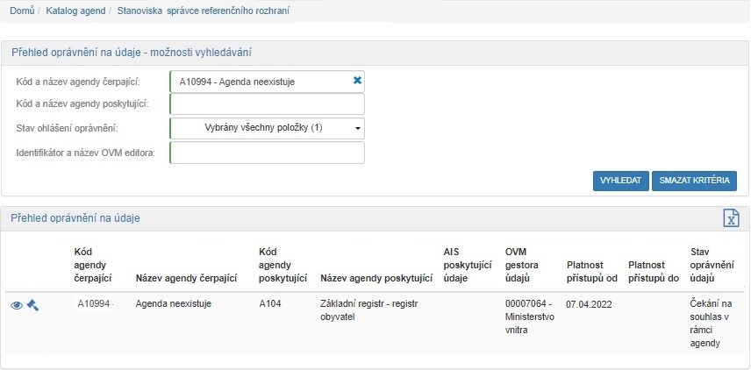This screenshot has width=751, height=370.
Task: Go to Domů breadcrumb link
Action: coord(22,11)
